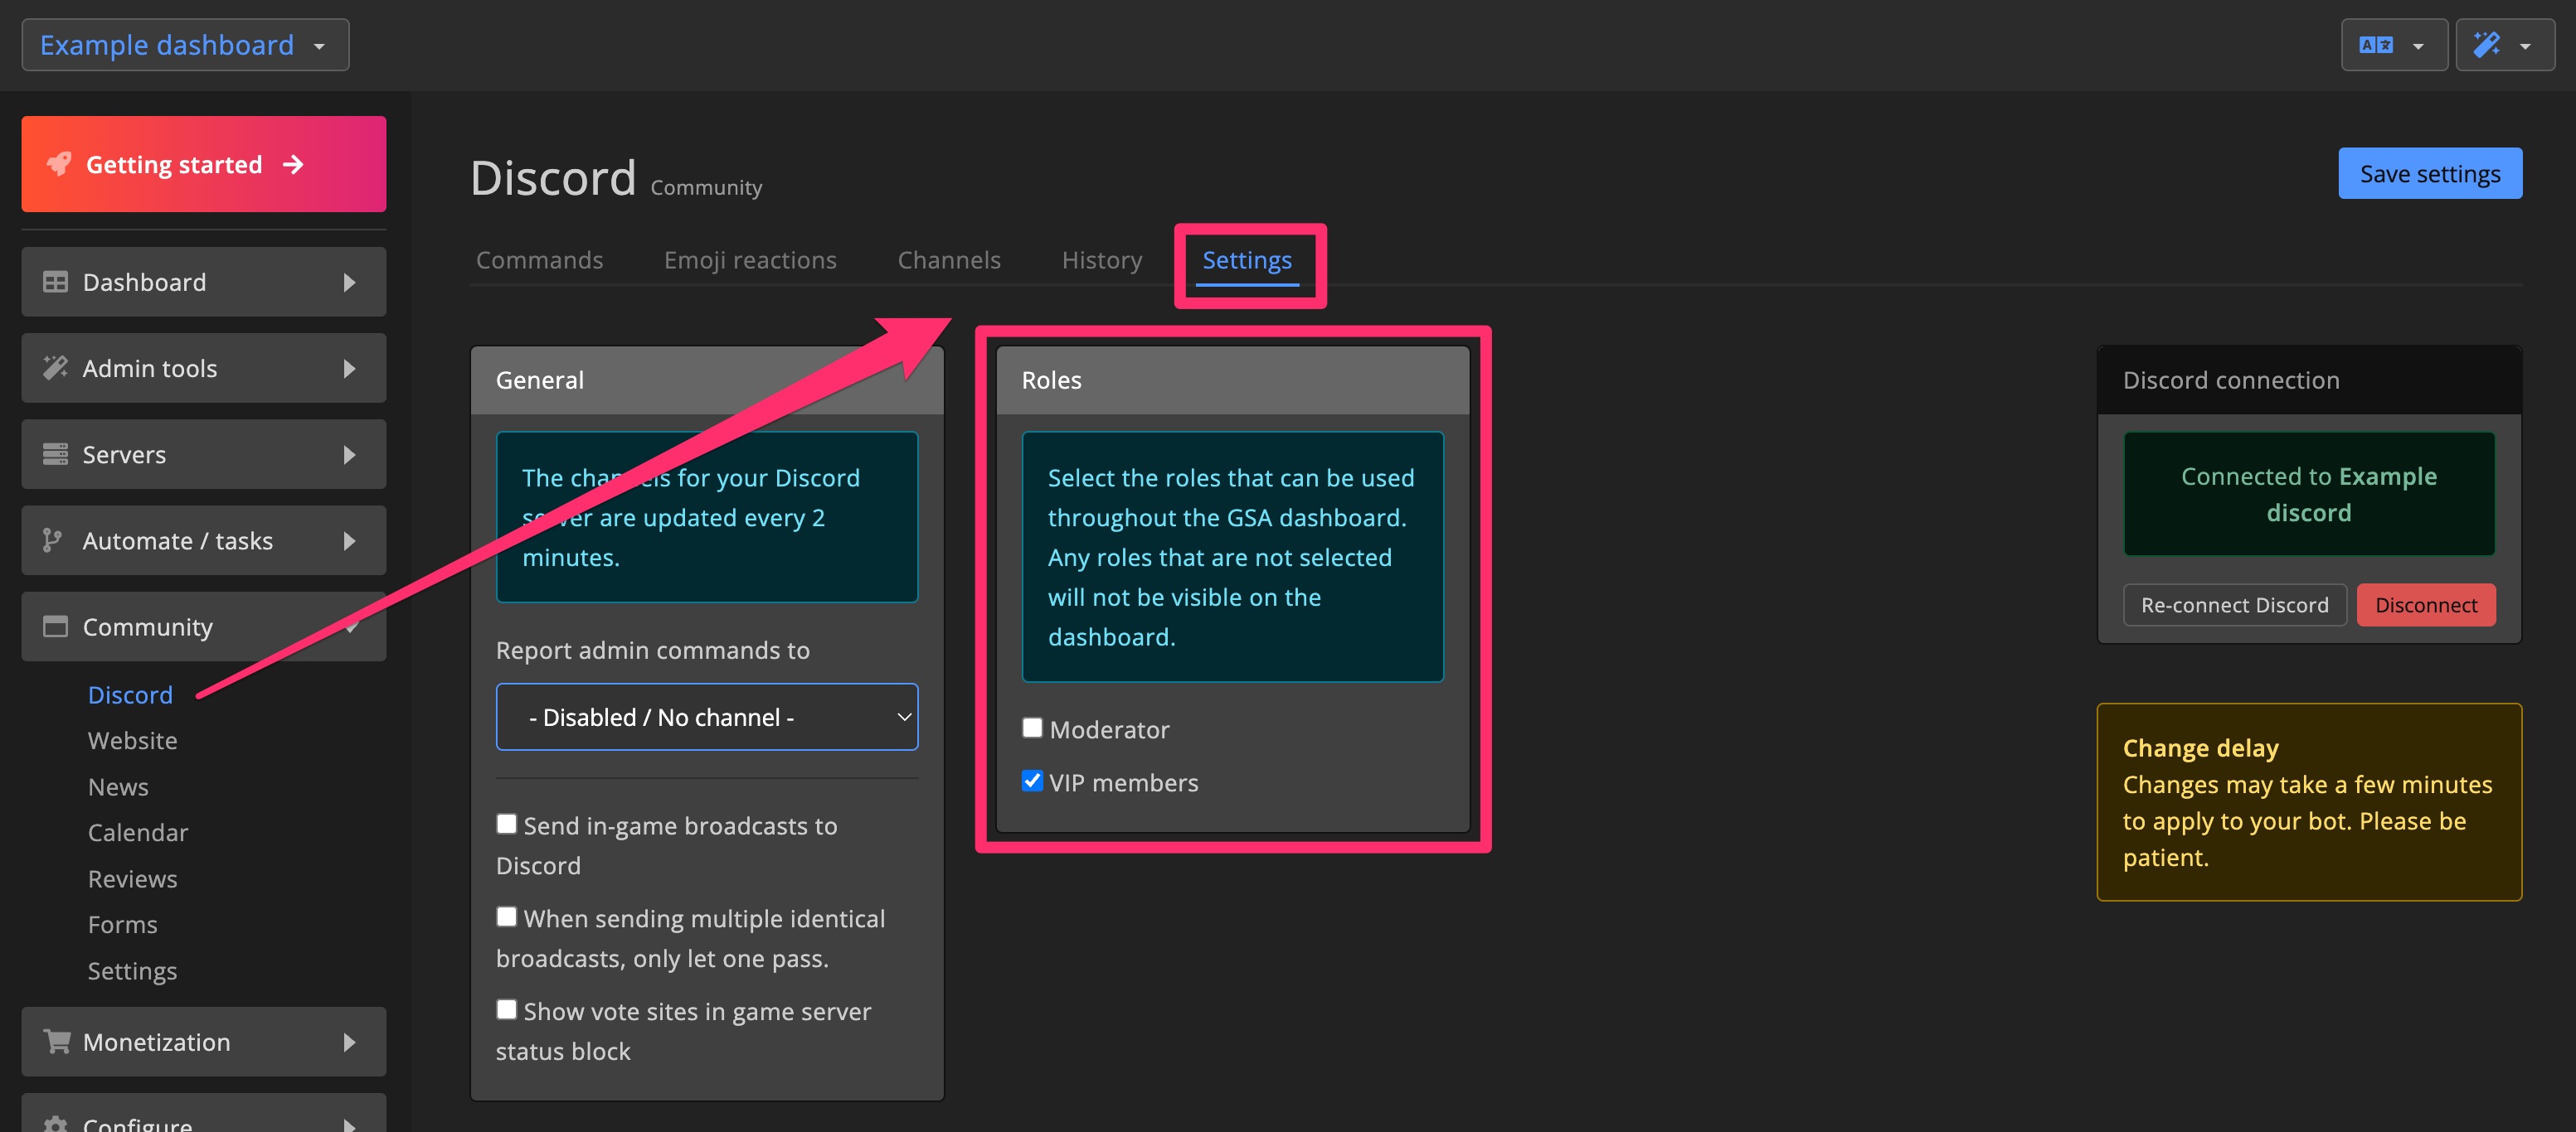
Task: Open the History tab
Action: [x=1101, y=259]
